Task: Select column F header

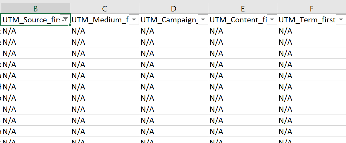Action: 311,8
